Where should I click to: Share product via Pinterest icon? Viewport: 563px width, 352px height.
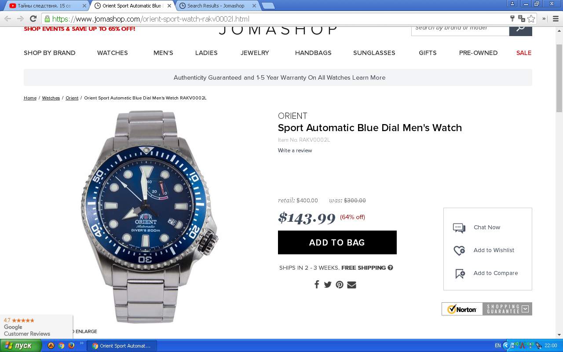click(340, 285)
